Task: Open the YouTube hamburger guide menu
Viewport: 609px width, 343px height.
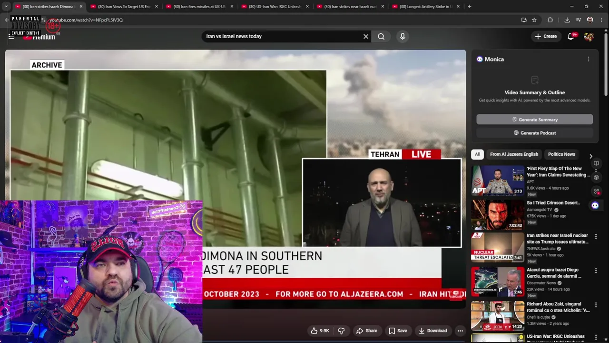Action: 11,37
